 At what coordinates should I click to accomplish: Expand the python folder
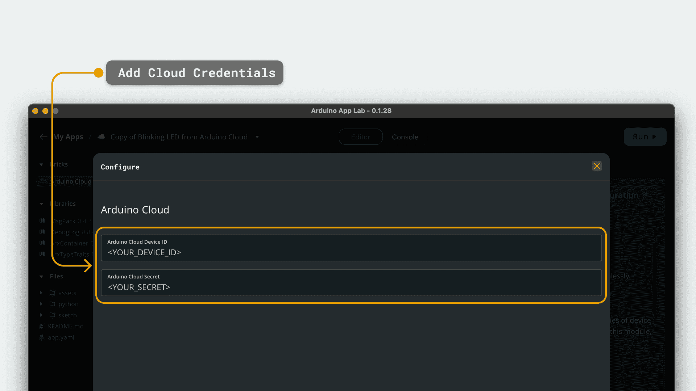(41, 304)
